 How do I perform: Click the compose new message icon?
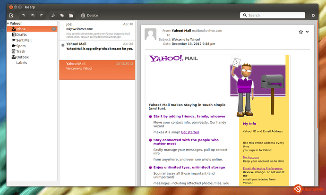point(11,16)
